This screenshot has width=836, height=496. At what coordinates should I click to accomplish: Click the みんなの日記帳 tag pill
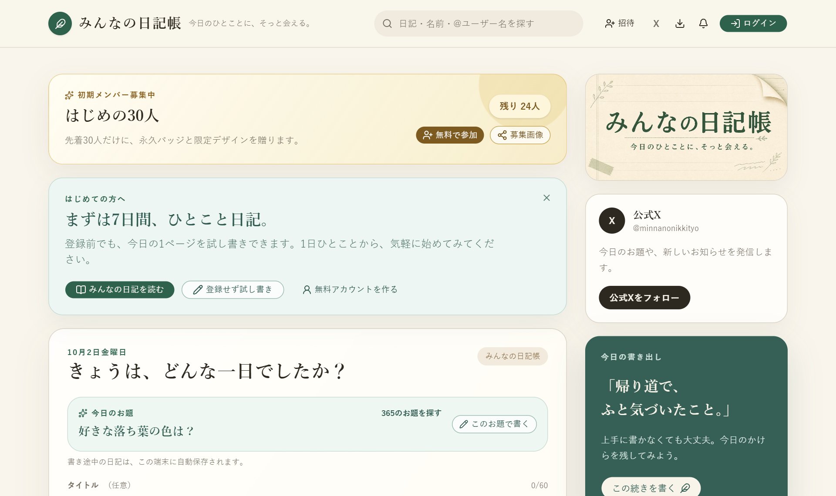point(512,356)
